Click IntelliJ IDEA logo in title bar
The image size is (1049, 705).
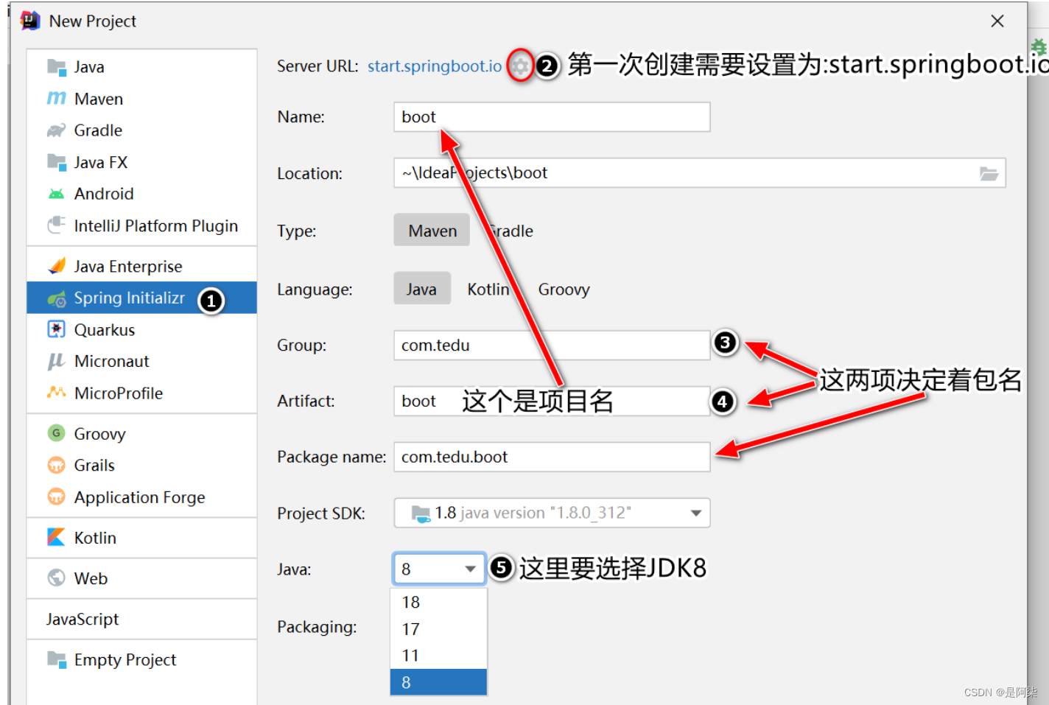pyautogui.click(x=30, y=21)
